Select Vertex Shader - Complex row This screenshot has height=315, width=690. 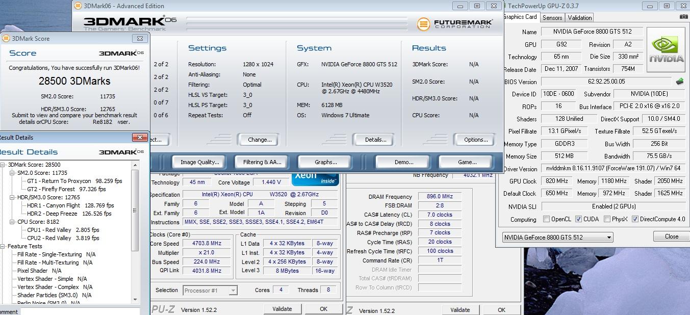click(x=55, y=287)
